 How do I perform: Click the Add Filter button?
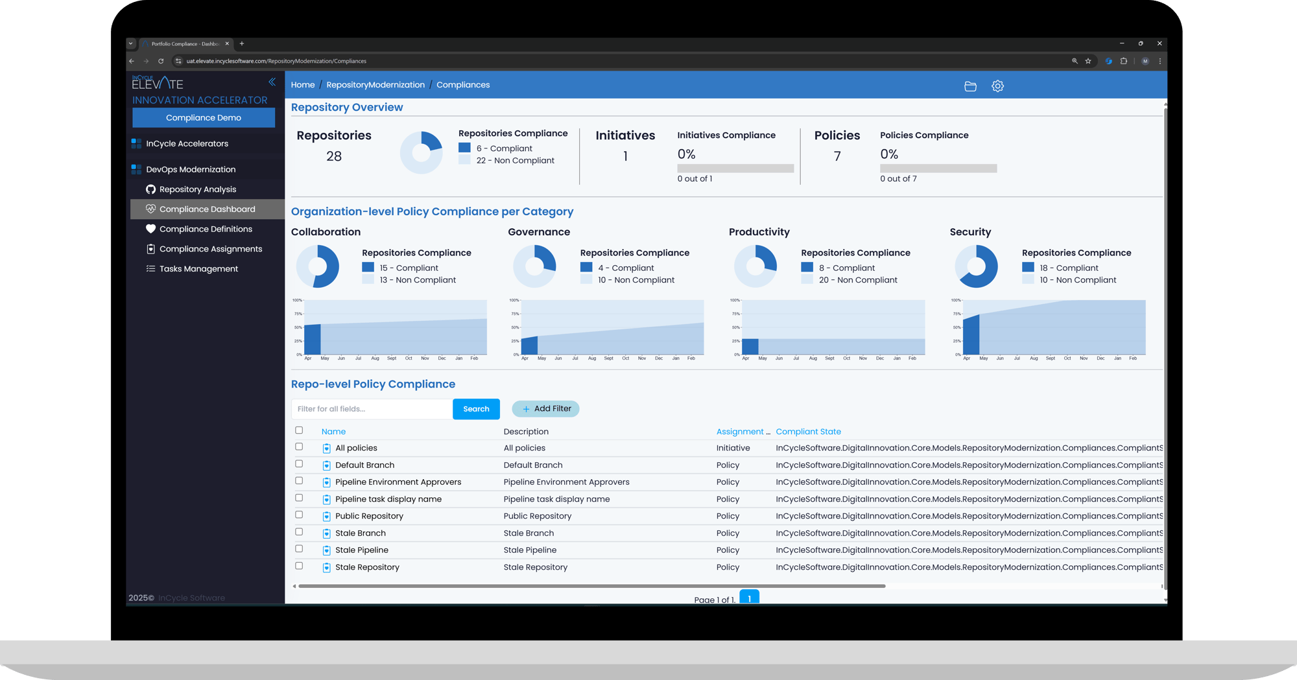pyautogui.click(x=545, y=409)
